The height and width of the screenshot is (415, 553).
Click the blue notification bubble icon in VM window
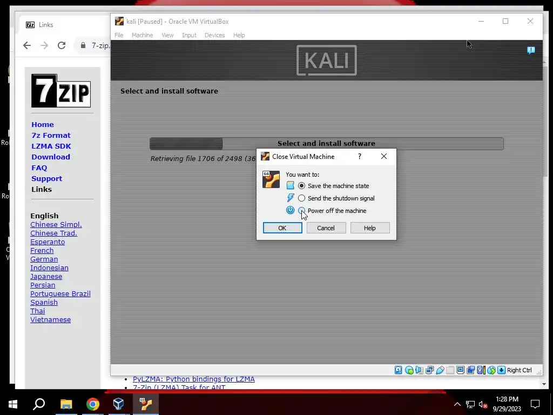coord(531,50)
